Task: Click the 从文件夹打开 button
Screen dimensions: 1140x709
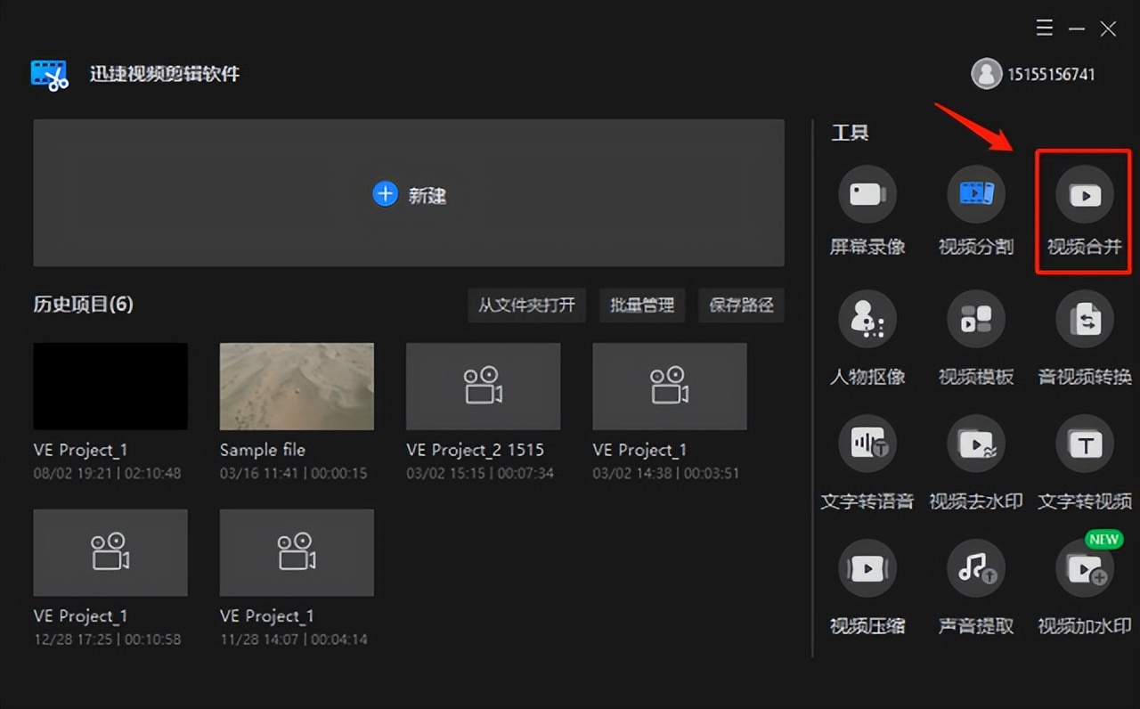Action: pyautogui.click(x=526, y=305)
